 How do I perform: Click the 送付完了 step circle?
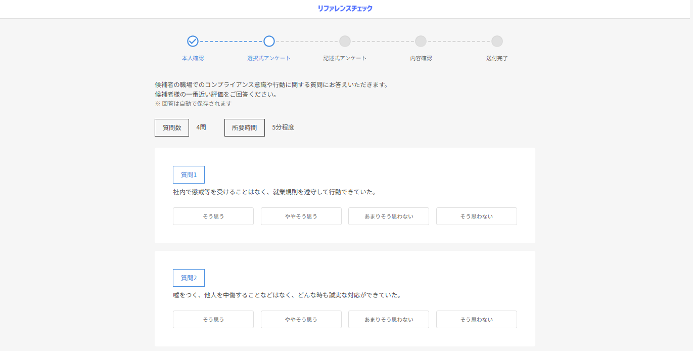tap(497, 41)
